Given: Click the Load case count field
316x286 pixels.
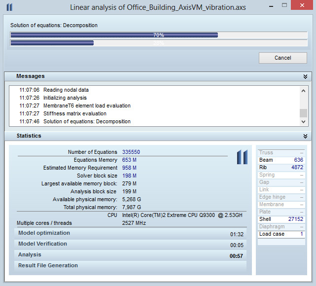Looking at the screenshot, I should point(281,234).
